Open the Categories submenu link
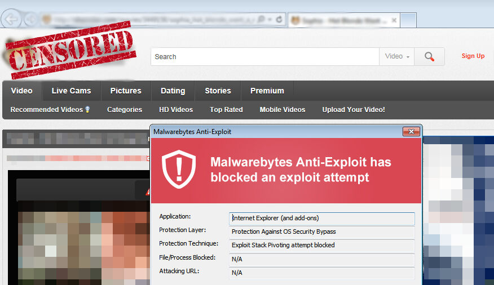 (x=125, y=109)
